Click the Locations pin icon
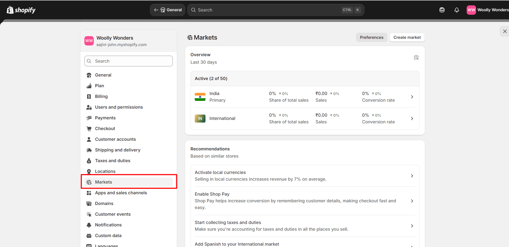 click(89, 172)
